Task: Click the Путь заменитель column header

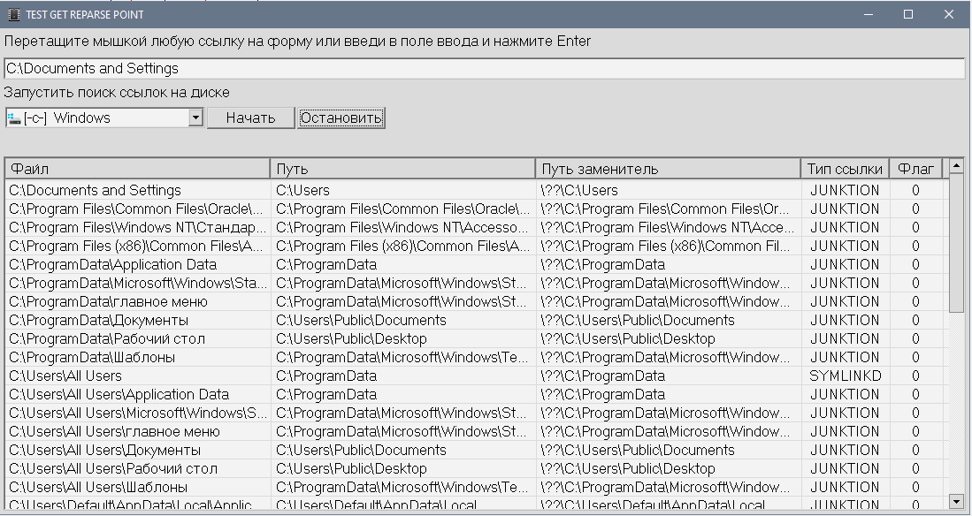Action: (668, 169)
